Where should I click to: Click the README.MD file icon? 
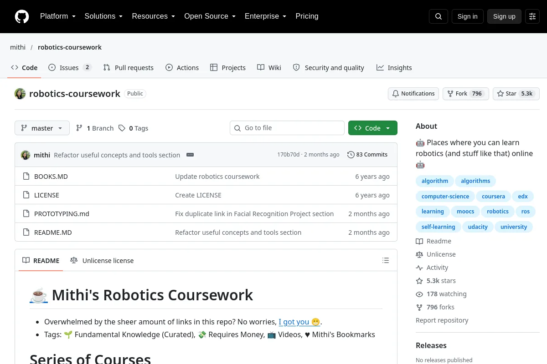(26, 233)
